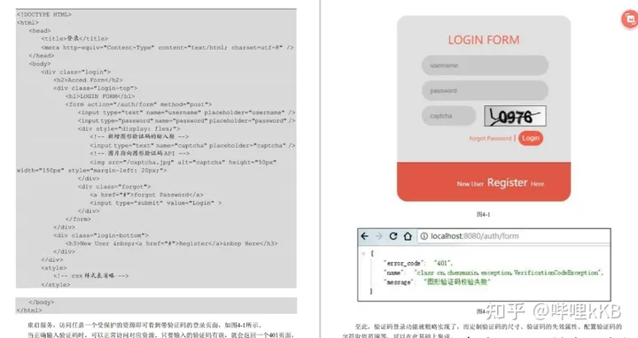
Task: Select the </body> closing tag line
Action: (41, 303)
